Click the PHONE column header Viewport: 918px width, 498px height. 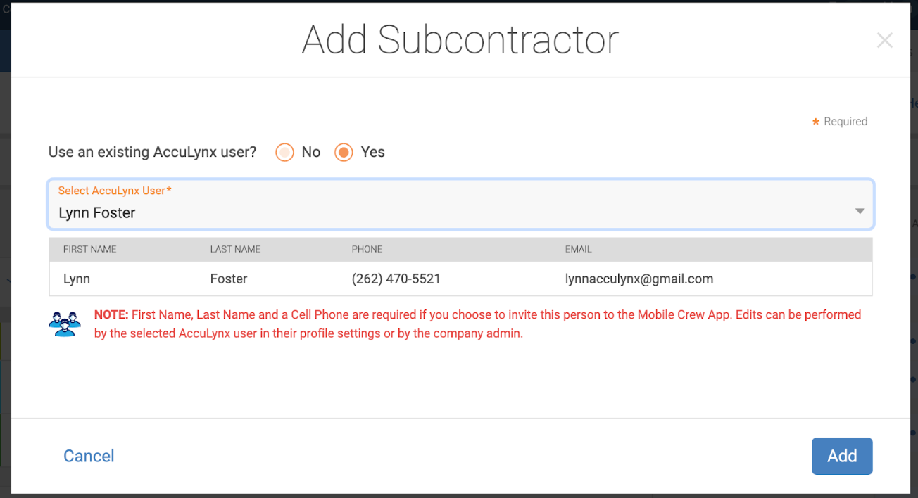pos(367,249)
